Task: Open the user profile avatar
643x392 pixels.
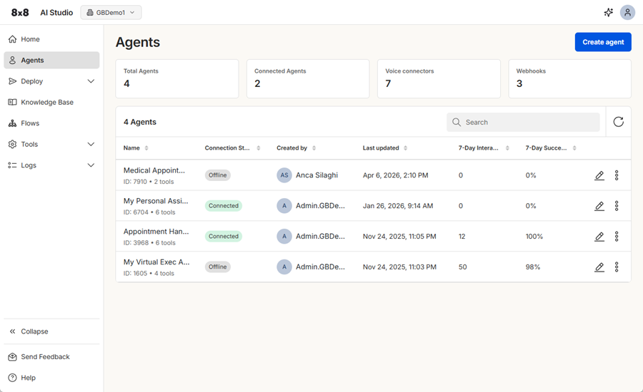Action: [627, 13]
